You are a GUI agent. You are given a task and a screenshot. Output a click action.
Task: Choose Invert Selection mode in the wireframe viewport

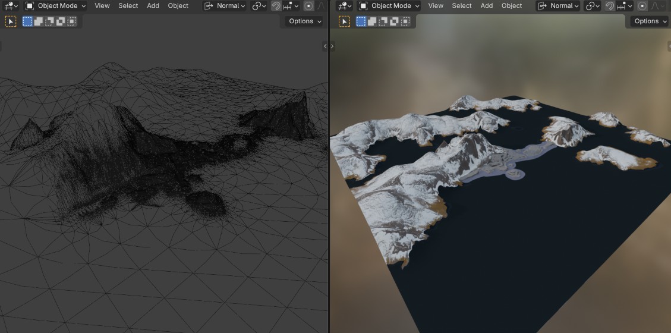point(61,21)
